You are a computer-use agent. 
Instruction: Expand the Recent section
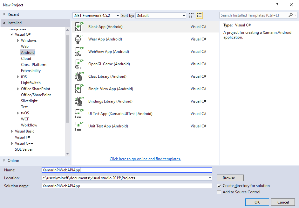pos(4,14)
